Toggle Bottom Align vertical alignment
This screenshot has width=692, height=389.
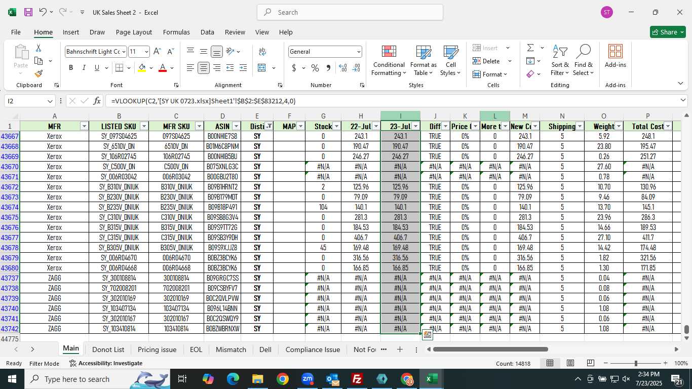point(217,52)
